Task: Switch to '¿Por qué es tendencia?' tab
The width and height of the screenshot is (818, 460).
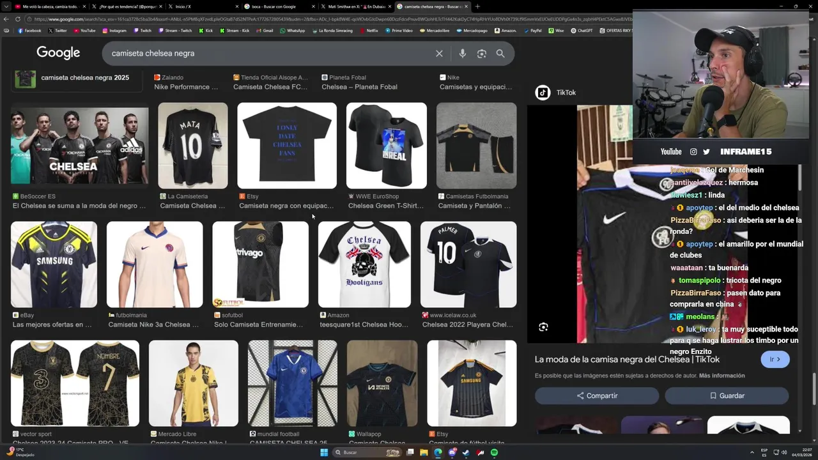Action: 127,6
